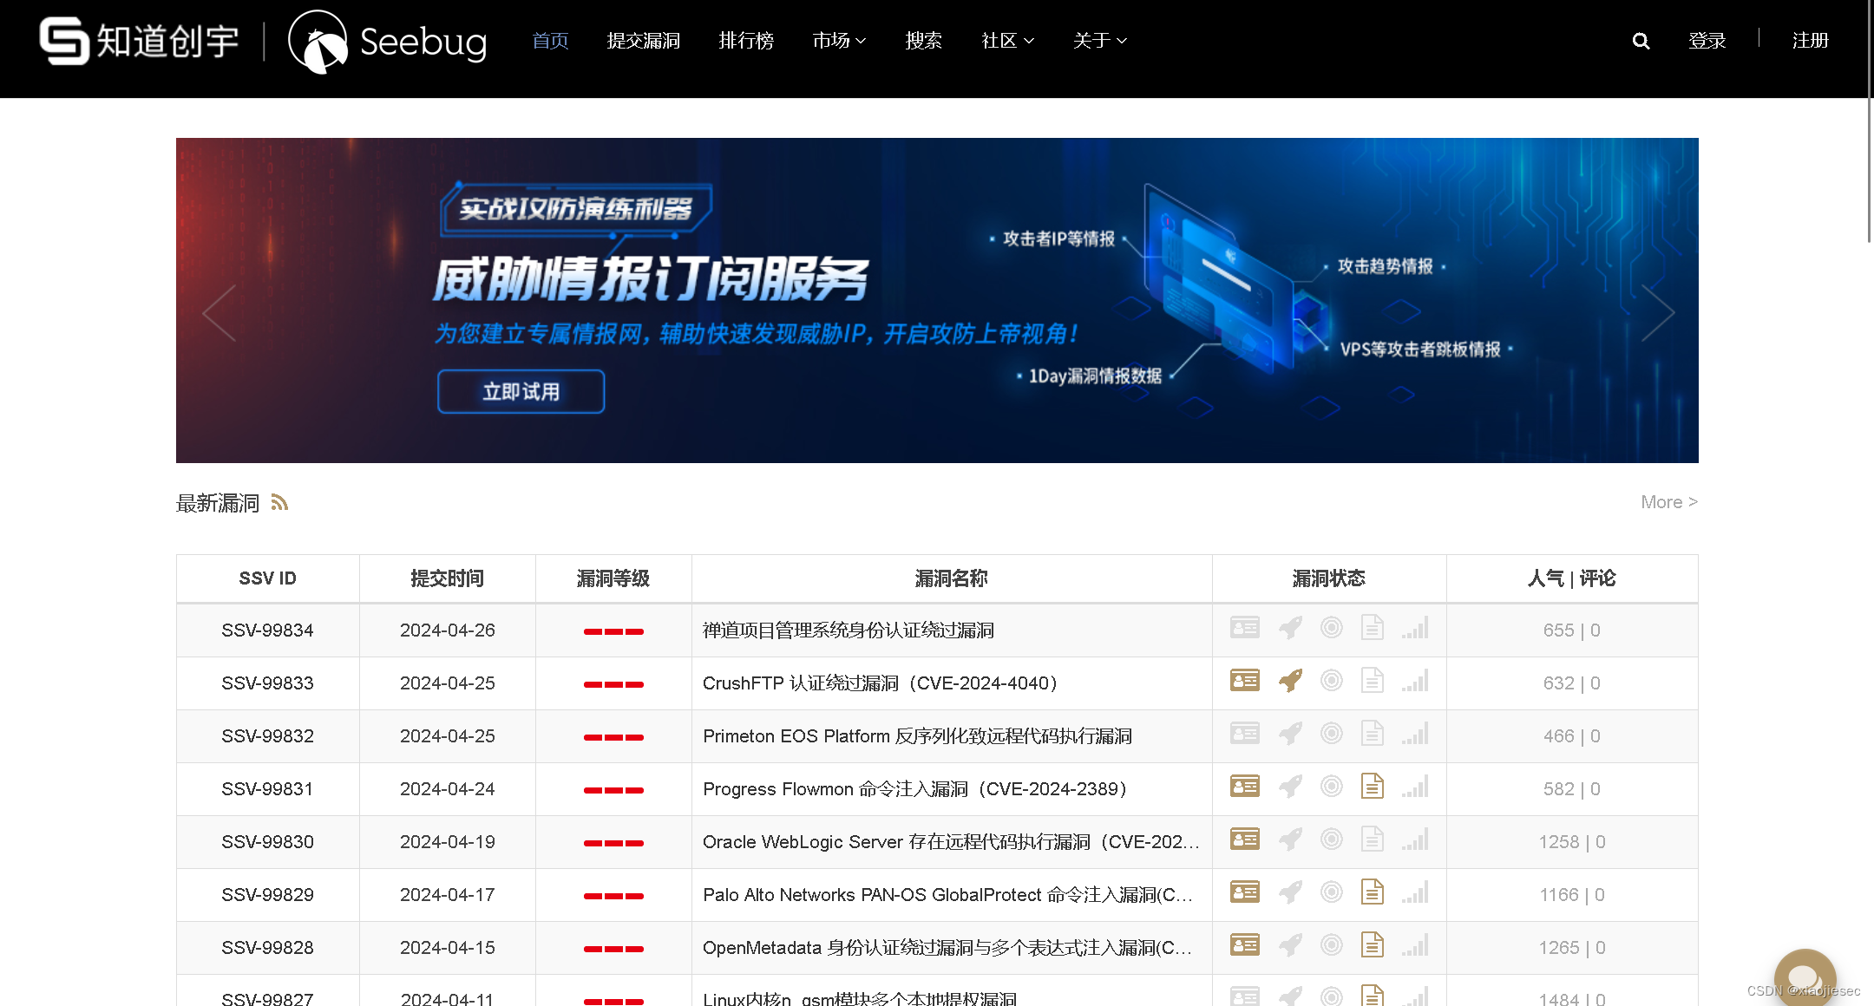Expand the 社区 dropdown
The height and width of the screenshot is (1006, 1874).
[1006, 40]
